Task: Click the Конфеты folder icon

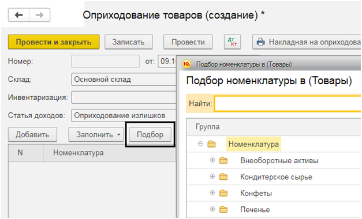Action: 223,193
